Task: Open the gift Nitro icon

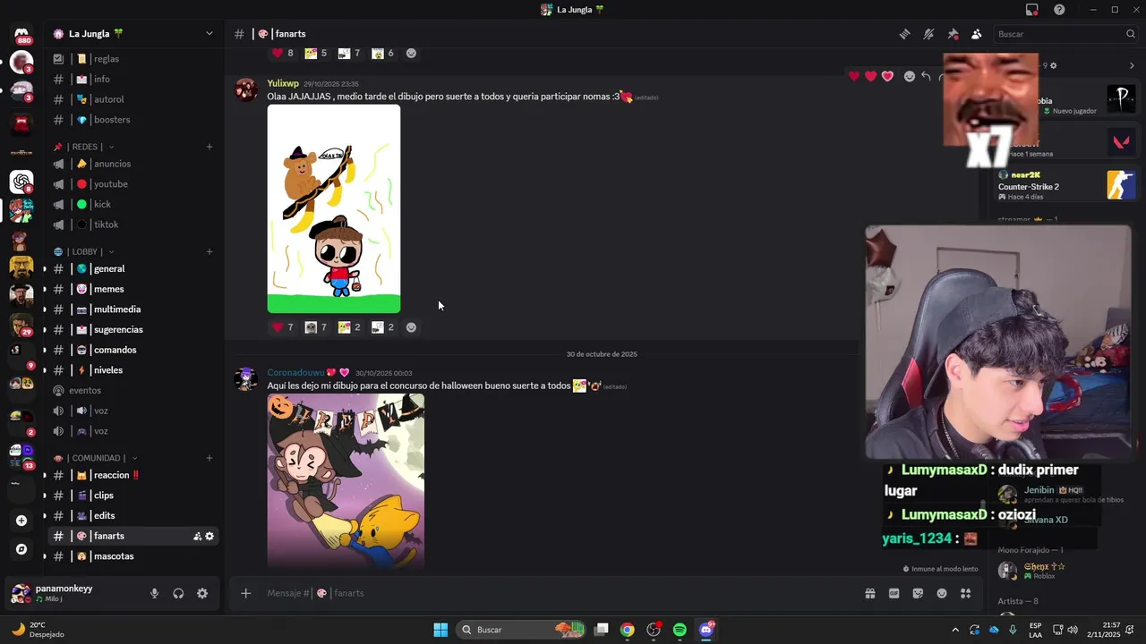Action: click(869, 593)
